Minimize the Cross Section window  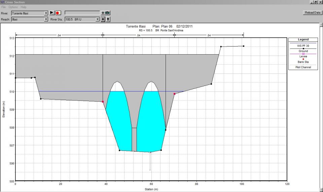click(311, 2)
